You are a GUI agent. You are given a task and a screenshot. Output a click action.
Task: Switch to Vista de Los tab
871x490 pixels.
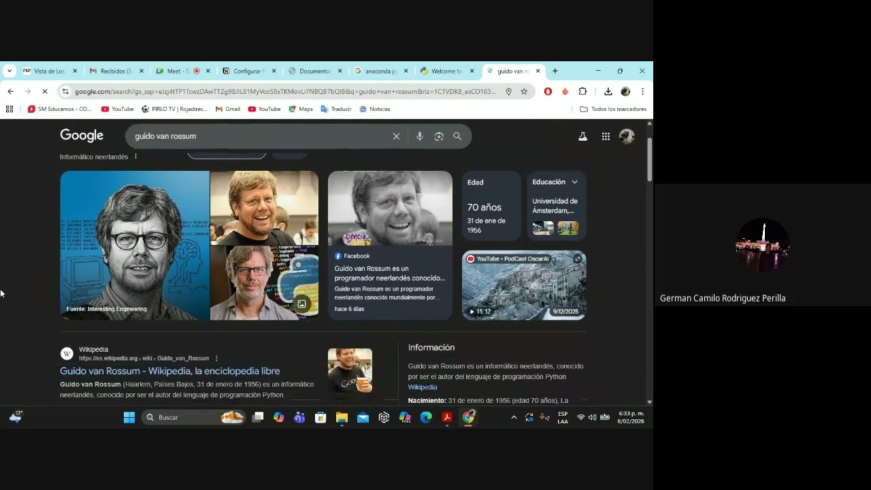50,71
